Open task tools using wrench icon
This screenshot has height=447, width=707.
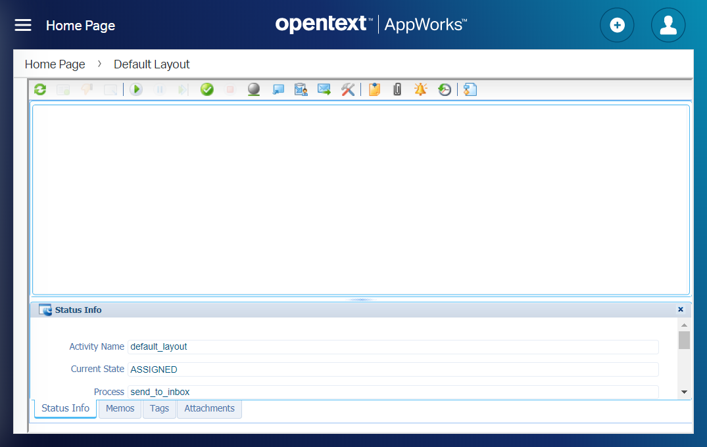point(347,89)
